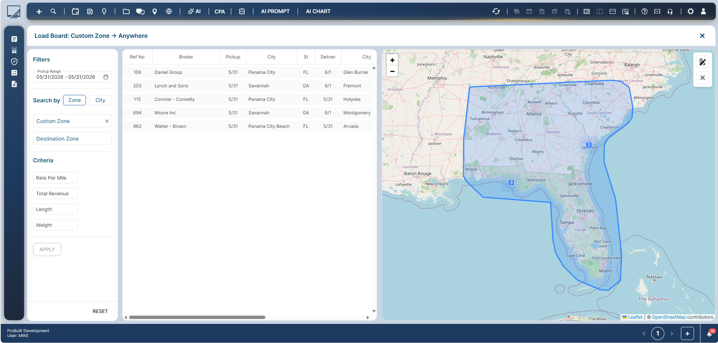Select load row 203 Lynch and Sons
The image size is (718, 343).
pos(247,86)
